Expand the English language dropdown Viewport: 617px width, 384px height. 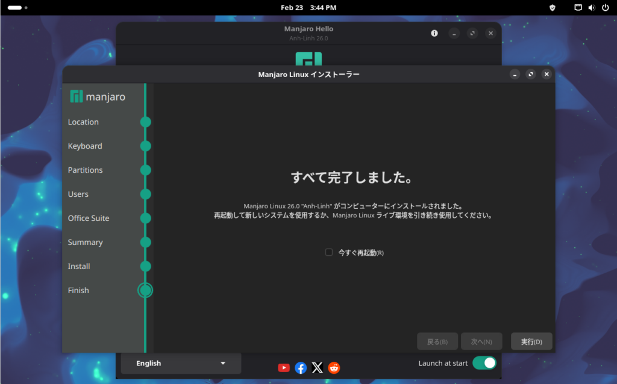(x=181, y=363)
